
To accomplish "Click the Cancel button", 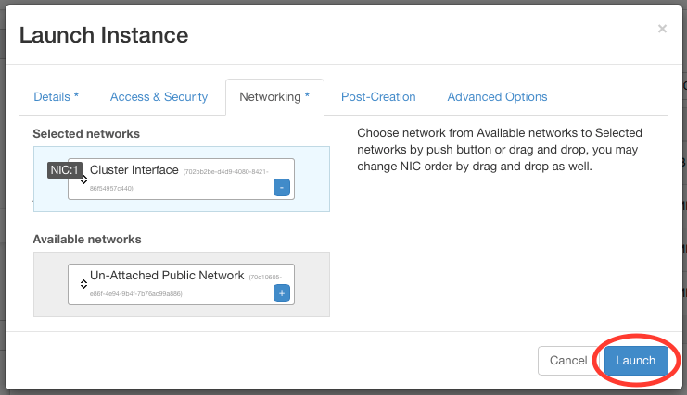I will [x=568, y=361].
